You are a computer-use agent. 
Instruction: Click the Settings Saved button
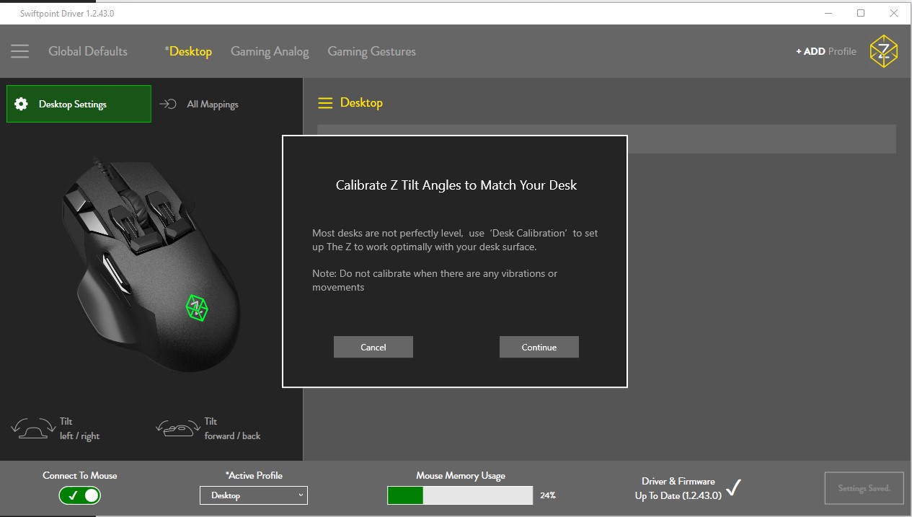864,488
